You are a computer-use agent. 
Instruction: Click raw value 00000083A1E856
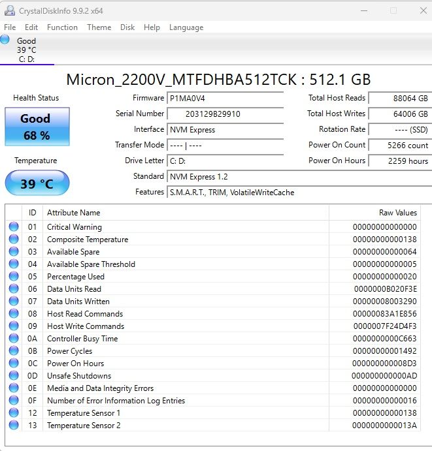tap(385, 313)
